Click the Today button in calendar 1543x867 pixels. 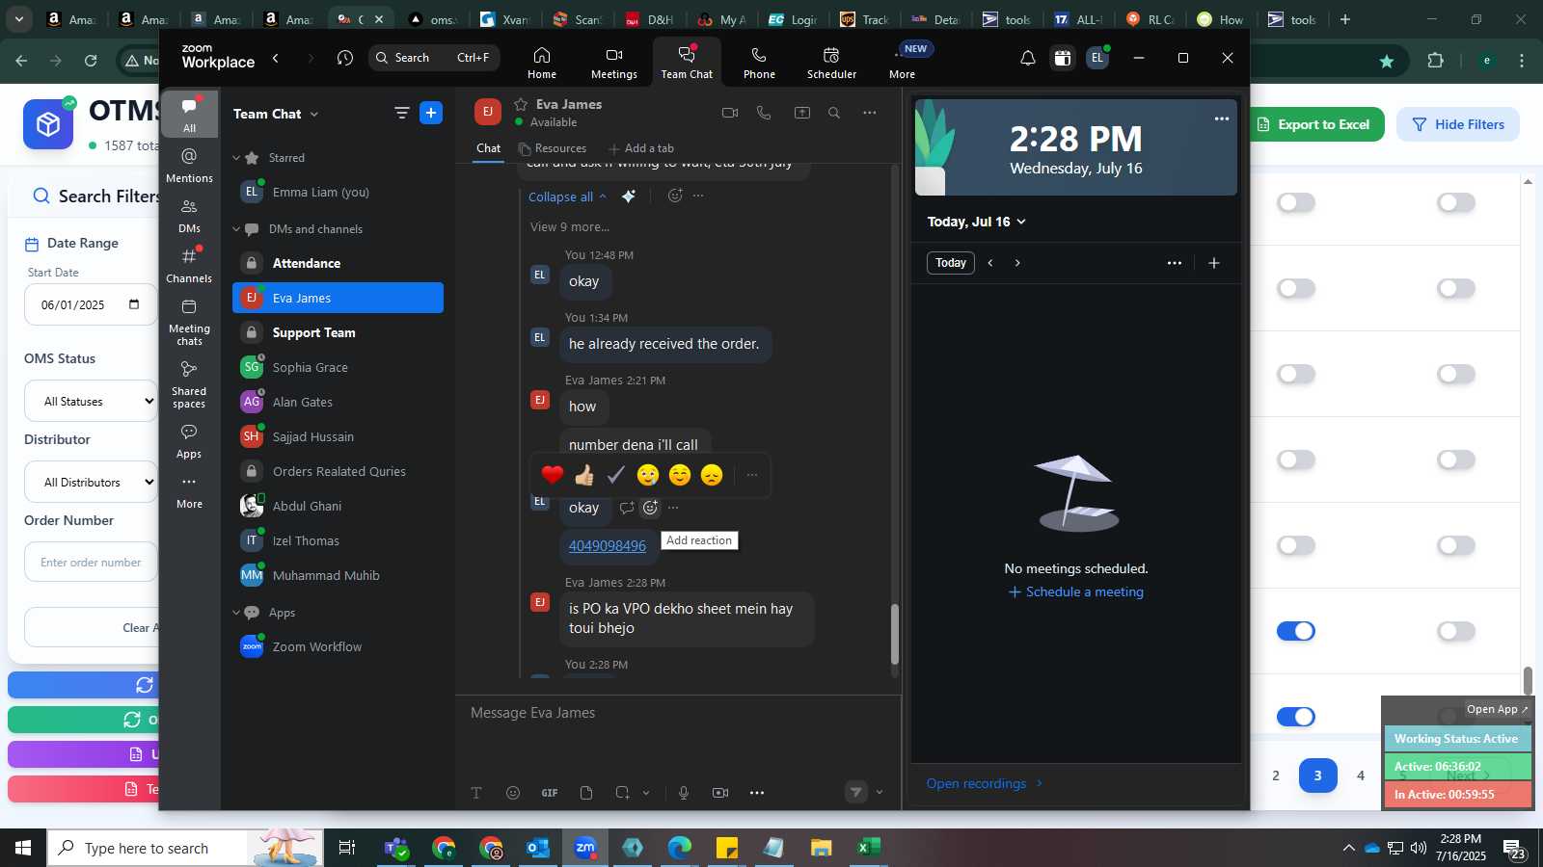[x=951, y=263]
